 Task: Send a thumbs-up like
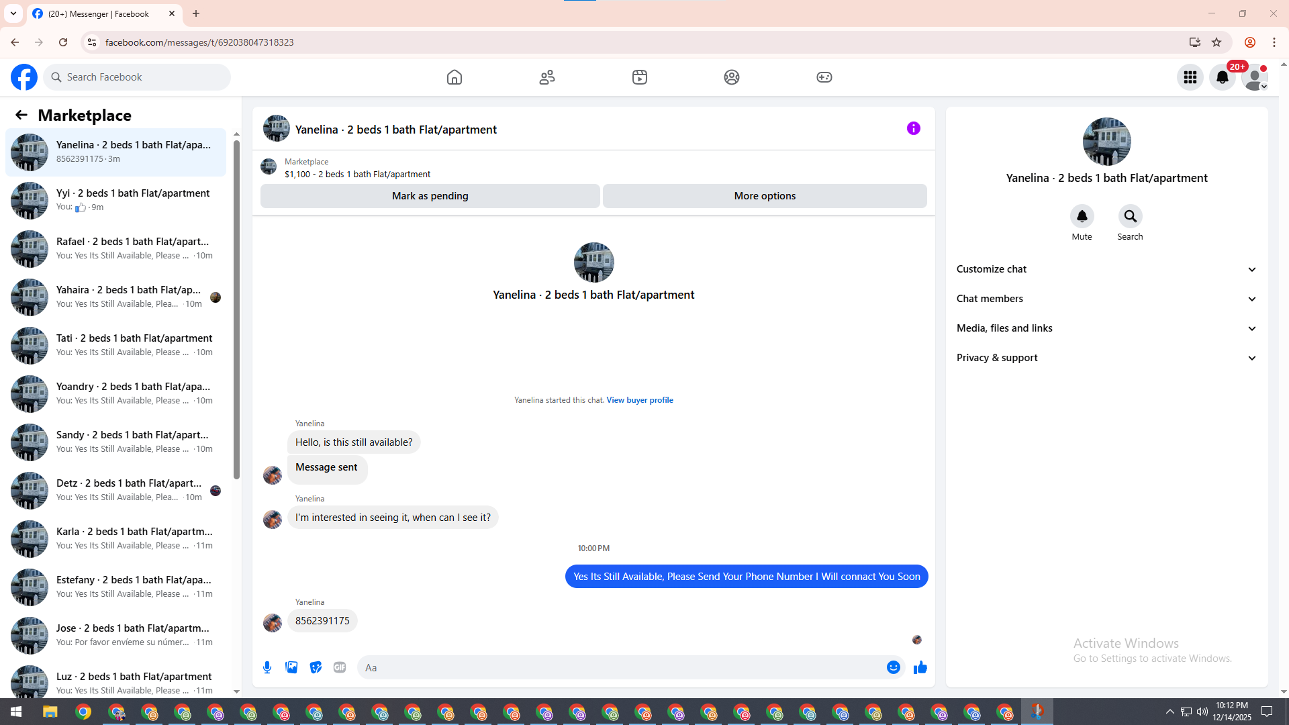pos(920,667)
